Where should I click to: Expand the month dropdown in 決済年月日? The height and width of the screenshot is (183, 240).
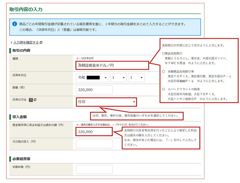[118, 78]
